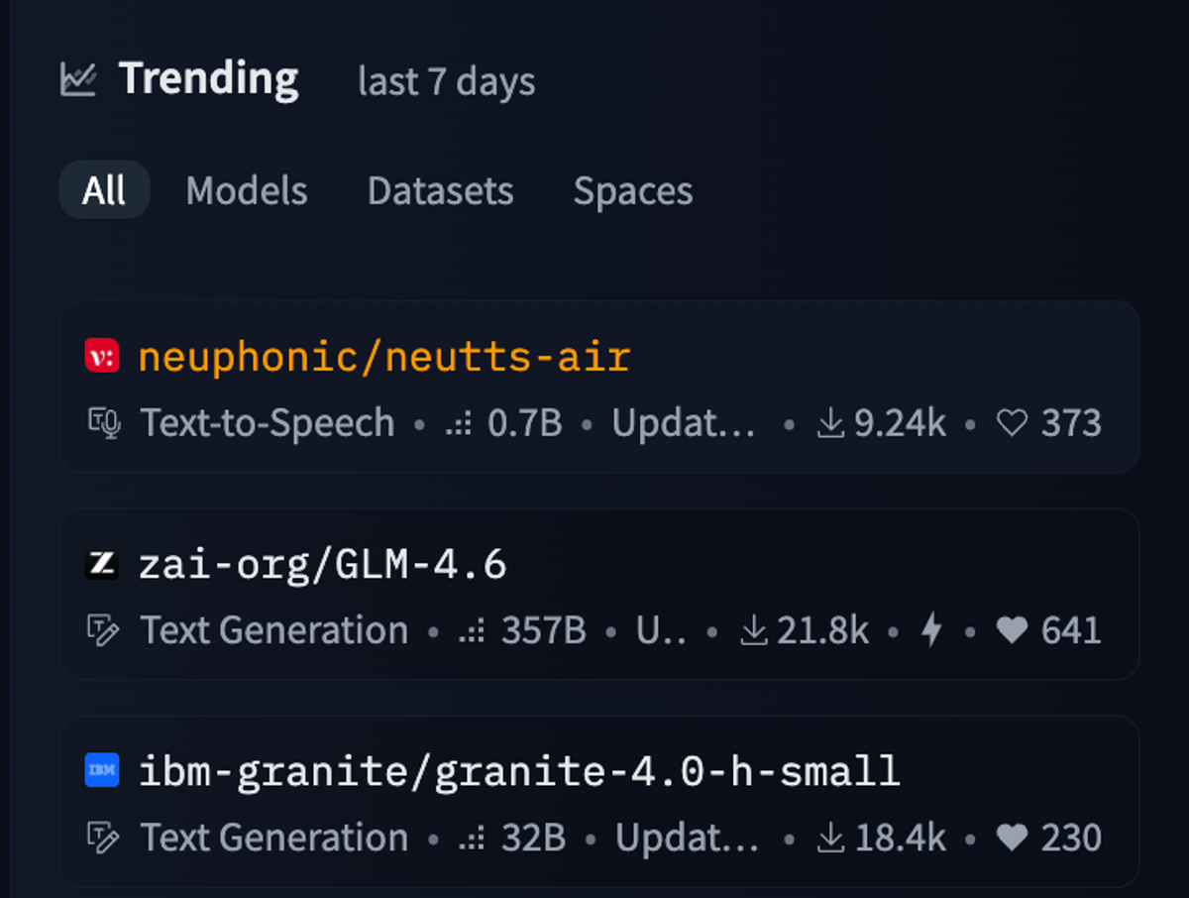Screen dimensions: 1189x898
Task: Click the granite-4.0-h-small Text Generation icon
Action: click(103, 838)
